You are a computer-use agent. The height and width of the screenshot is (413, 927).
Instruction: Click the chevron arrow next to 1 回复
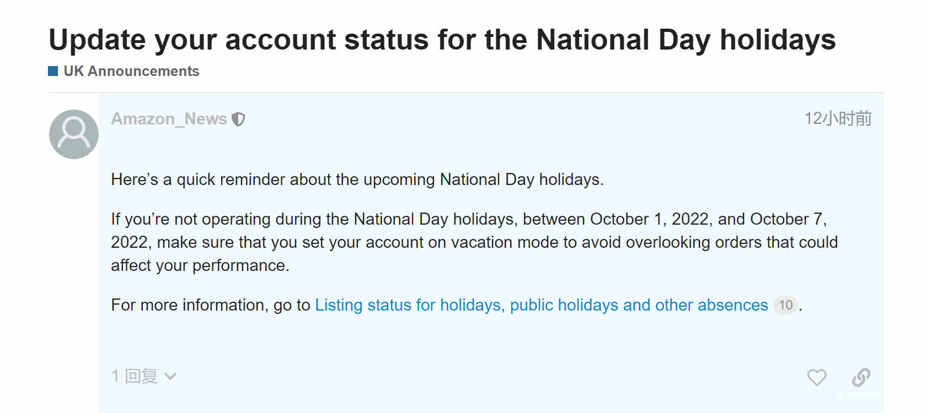170,377
